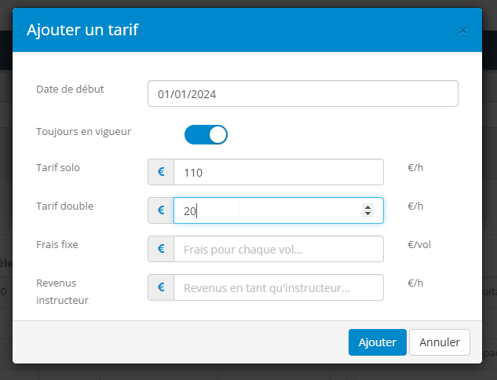The width and height of the screenshot is (497, 380).
Task: Select the Revenus instructeur input field
Action: click(279, 287)
